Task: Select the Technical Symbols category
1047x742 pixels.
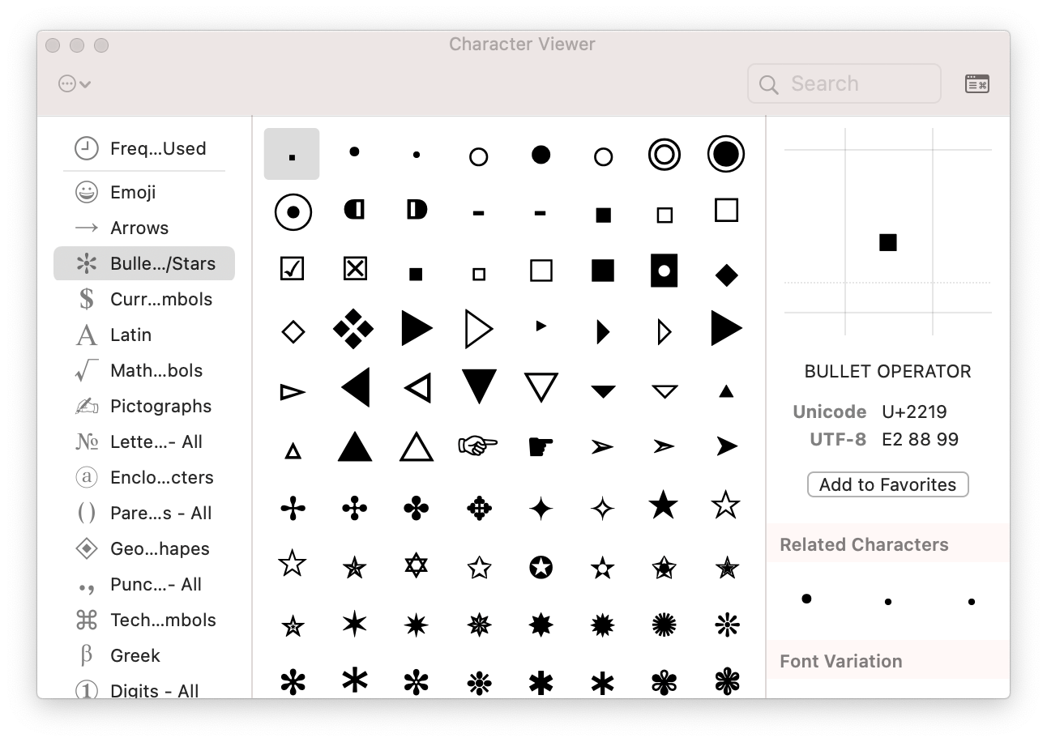Action: [163, 620]
